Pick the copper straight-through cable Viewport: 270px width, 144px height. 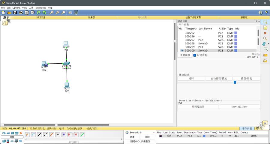(39, 135)
